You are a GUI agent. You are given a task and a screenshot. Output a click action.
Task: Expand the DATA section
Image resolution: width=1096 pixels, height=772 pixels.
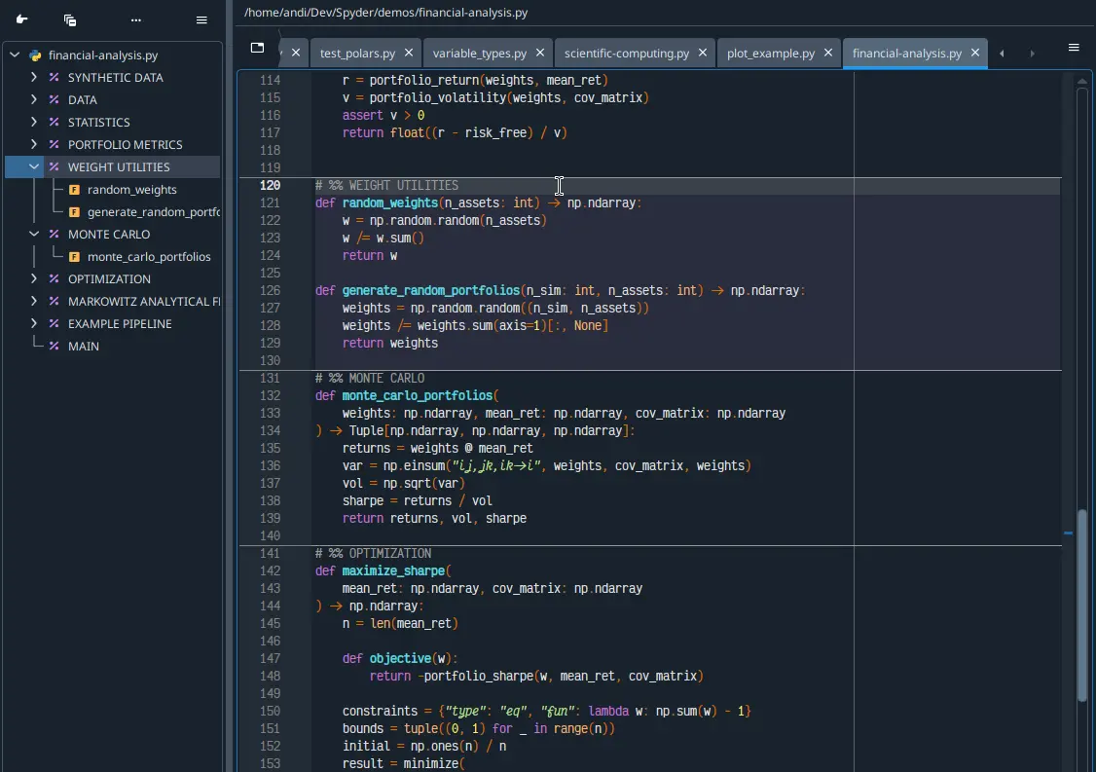(x=33, y=100)
